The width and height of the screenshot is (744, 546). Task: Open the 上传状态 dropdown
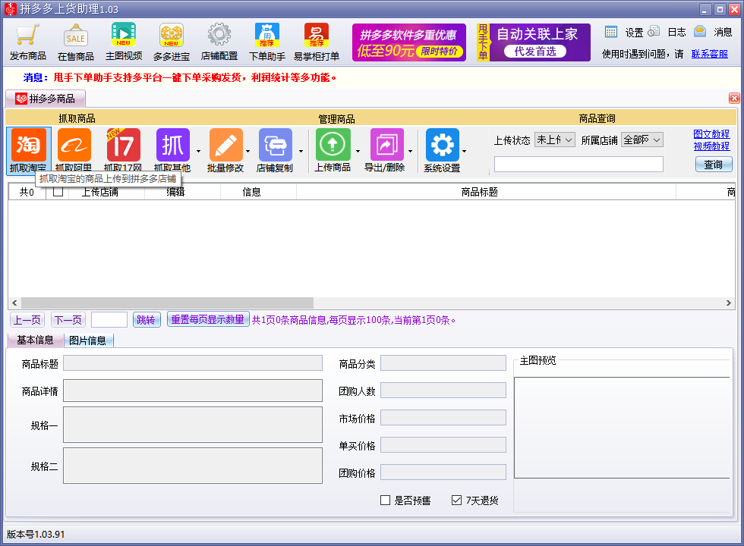(x=555, y=140)
